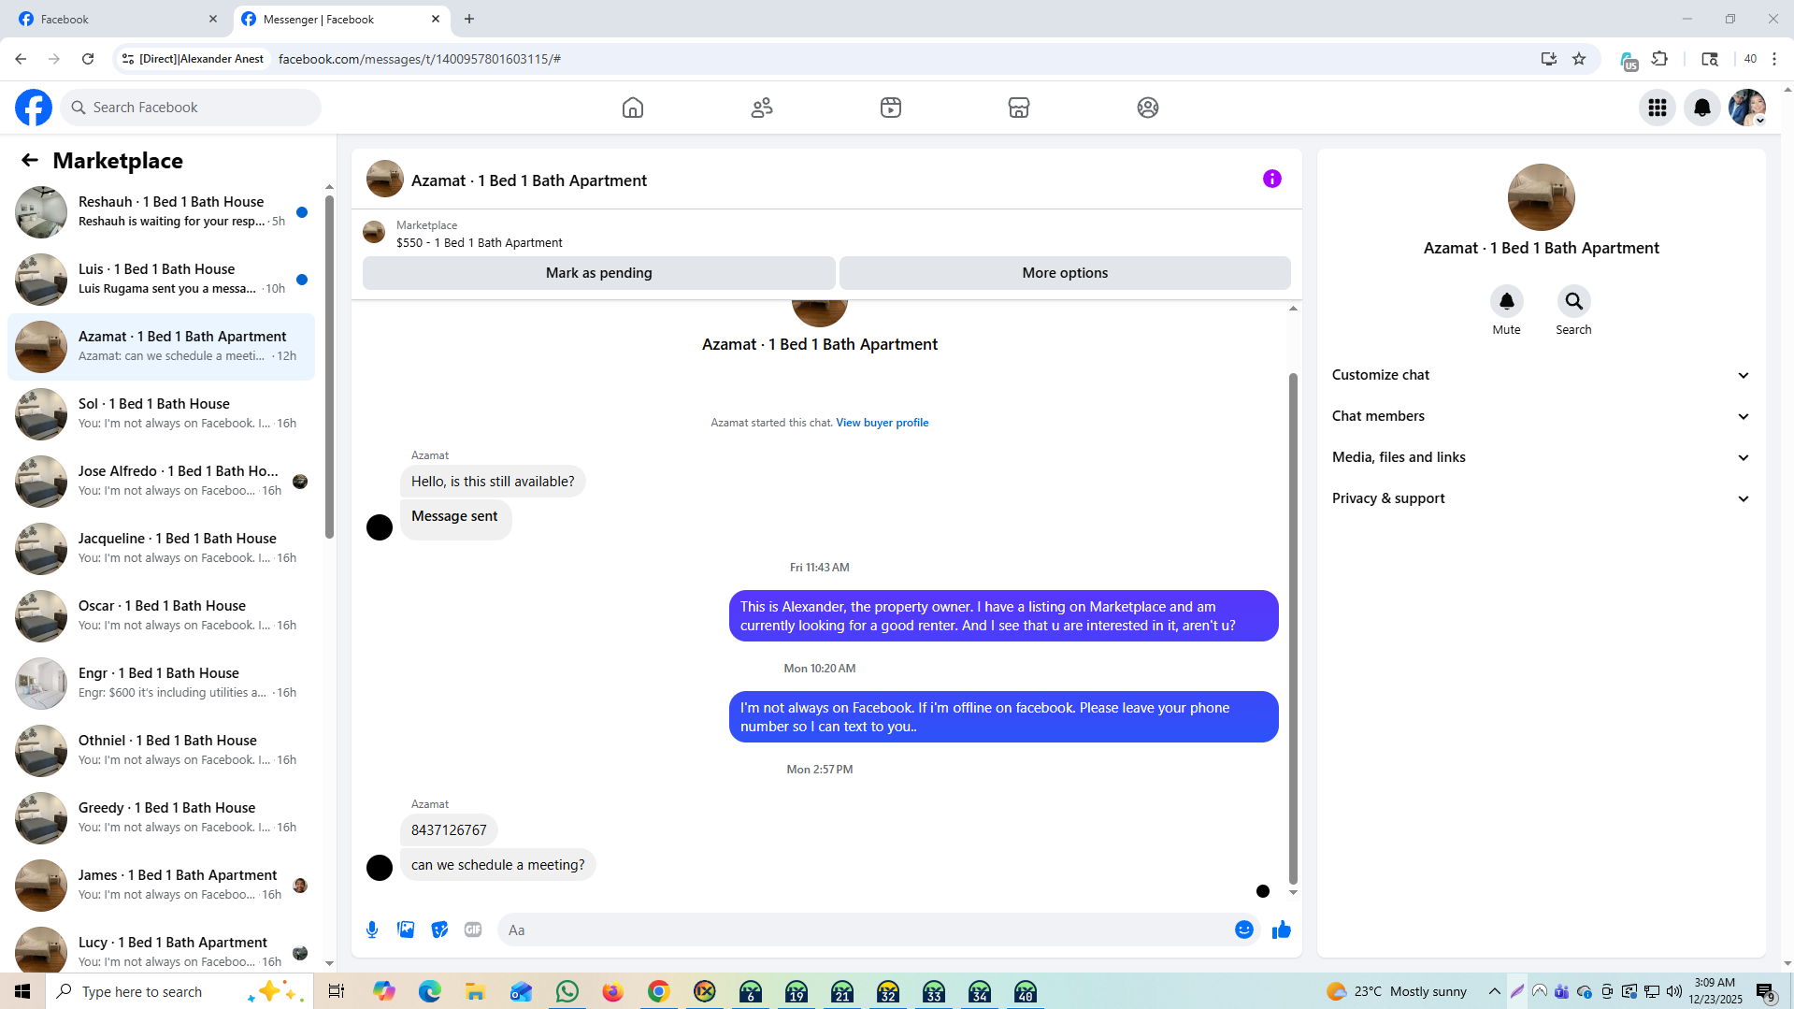Click the browser address bar URL
This screenshot has height=1009, width=1794.
[x=420, y=59]
